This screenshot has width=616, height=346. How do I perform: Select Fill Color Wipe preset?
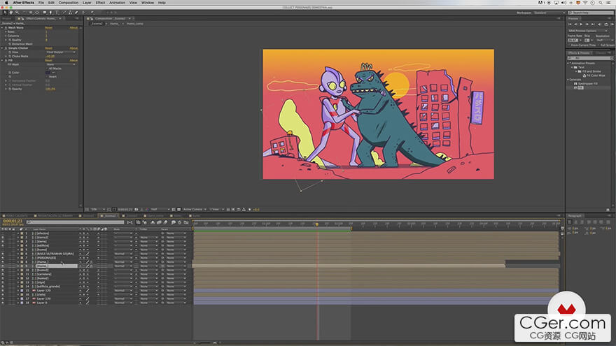pyautogui.click(x=595, y=74)
